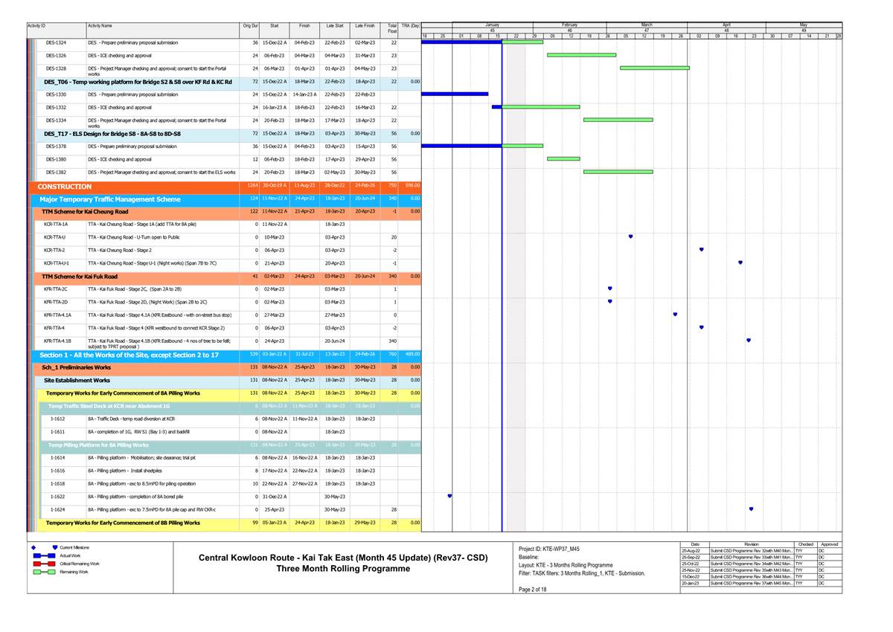Select the 1-1624 milestone marker in the chart
893x632 pixels.
point(751,509)
